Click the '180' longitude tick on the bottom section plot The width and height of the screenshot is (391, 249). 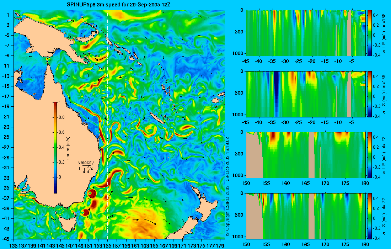(x=365, y=244)
